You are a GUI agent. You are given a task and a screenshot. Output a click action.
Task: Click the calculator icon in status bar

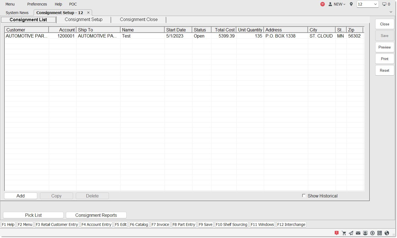coord(380,233)
